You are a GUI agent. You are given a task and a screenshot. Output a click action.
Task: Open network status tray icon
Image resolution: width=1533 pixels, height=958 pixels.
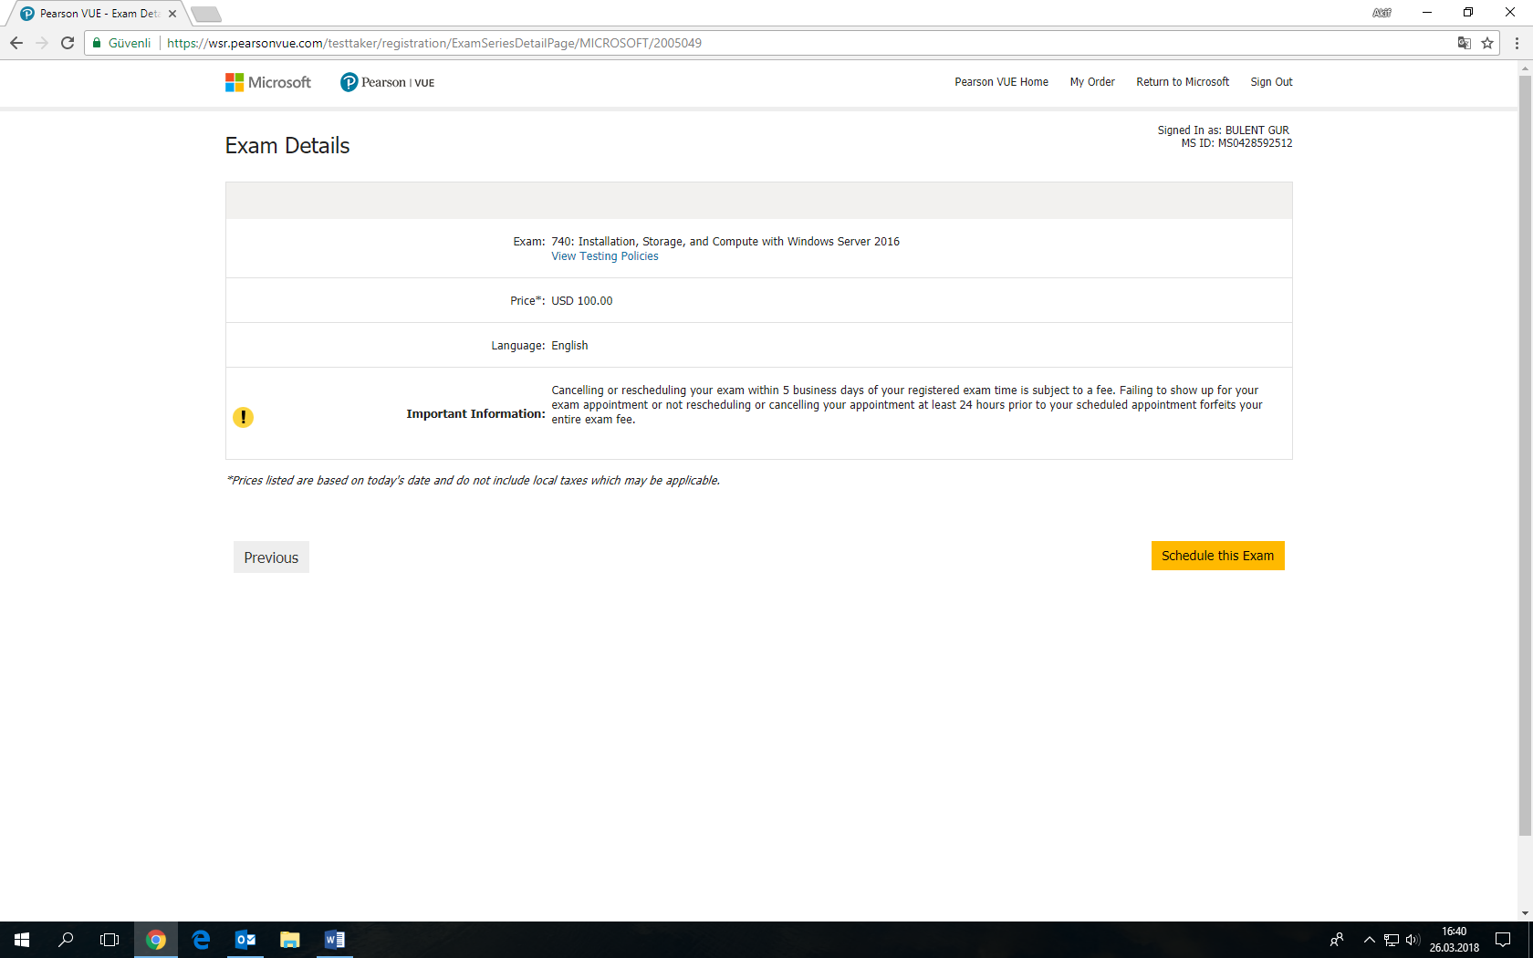coord(1392,940)
